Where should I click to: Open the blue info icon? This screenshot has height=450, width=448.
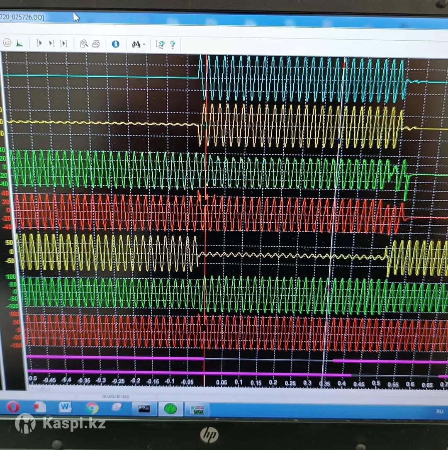pos(116,44)
